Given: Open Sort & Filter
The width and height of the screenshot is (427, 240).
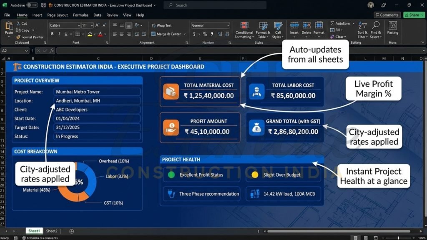Looking at the screenshot, I should point(362,30).
